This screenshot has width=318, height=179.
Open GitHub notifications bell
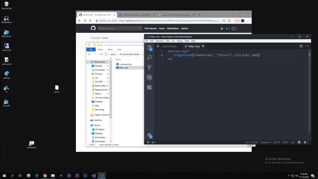pos(222,29)
